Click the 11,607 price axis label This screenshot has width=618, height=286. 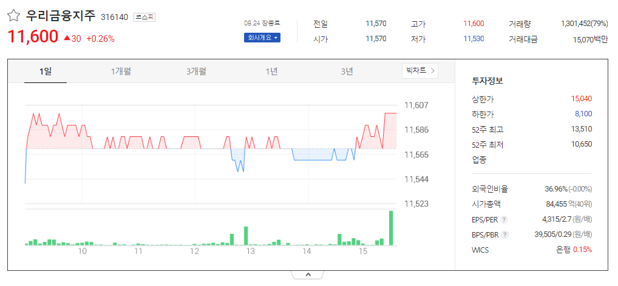click(x=416, y=105)
